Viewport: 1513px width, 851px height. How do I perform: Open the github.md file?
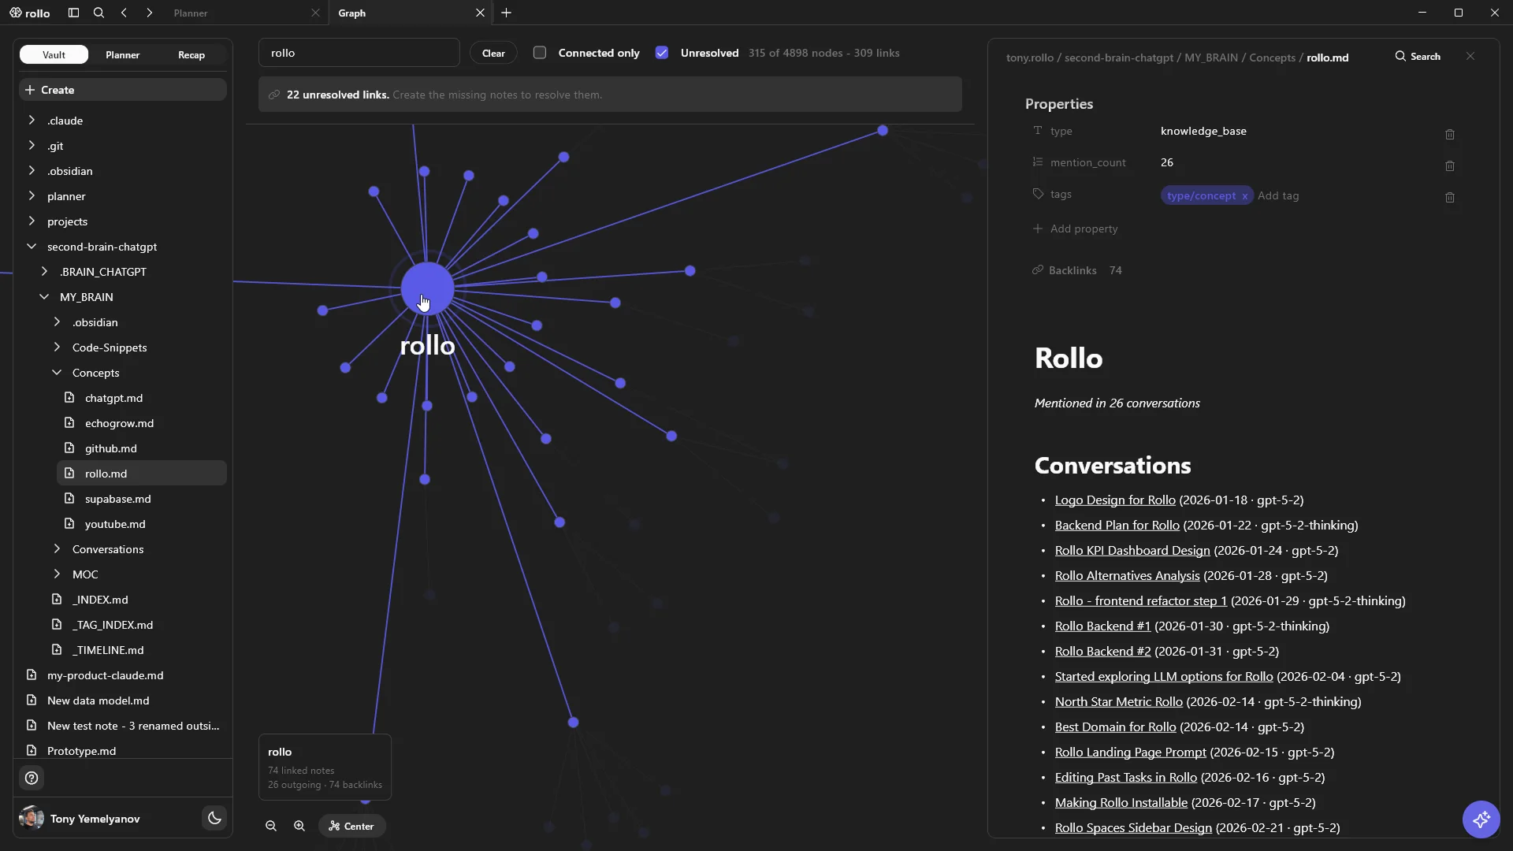pyautogui.click(x=142, y=448)
